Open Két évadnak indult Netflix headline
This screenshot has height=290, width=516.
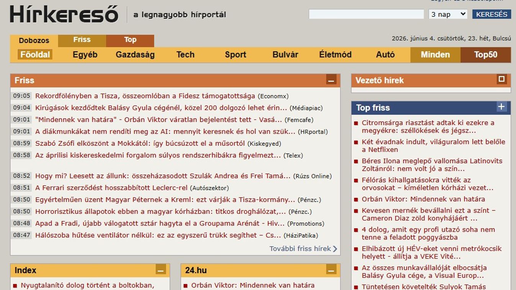[x=434, y=146]
